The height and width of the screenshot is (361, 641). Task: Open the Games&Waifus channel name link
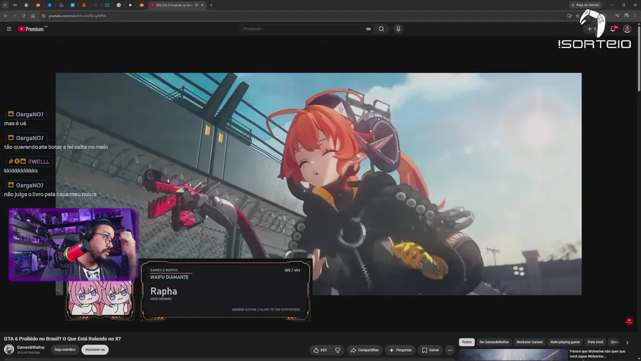[x=31, y=347]
